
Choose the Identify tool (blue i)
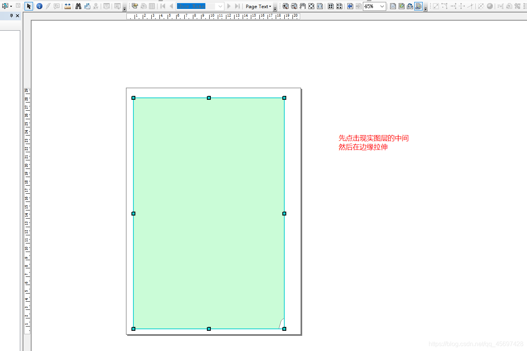tap(39, 6)
